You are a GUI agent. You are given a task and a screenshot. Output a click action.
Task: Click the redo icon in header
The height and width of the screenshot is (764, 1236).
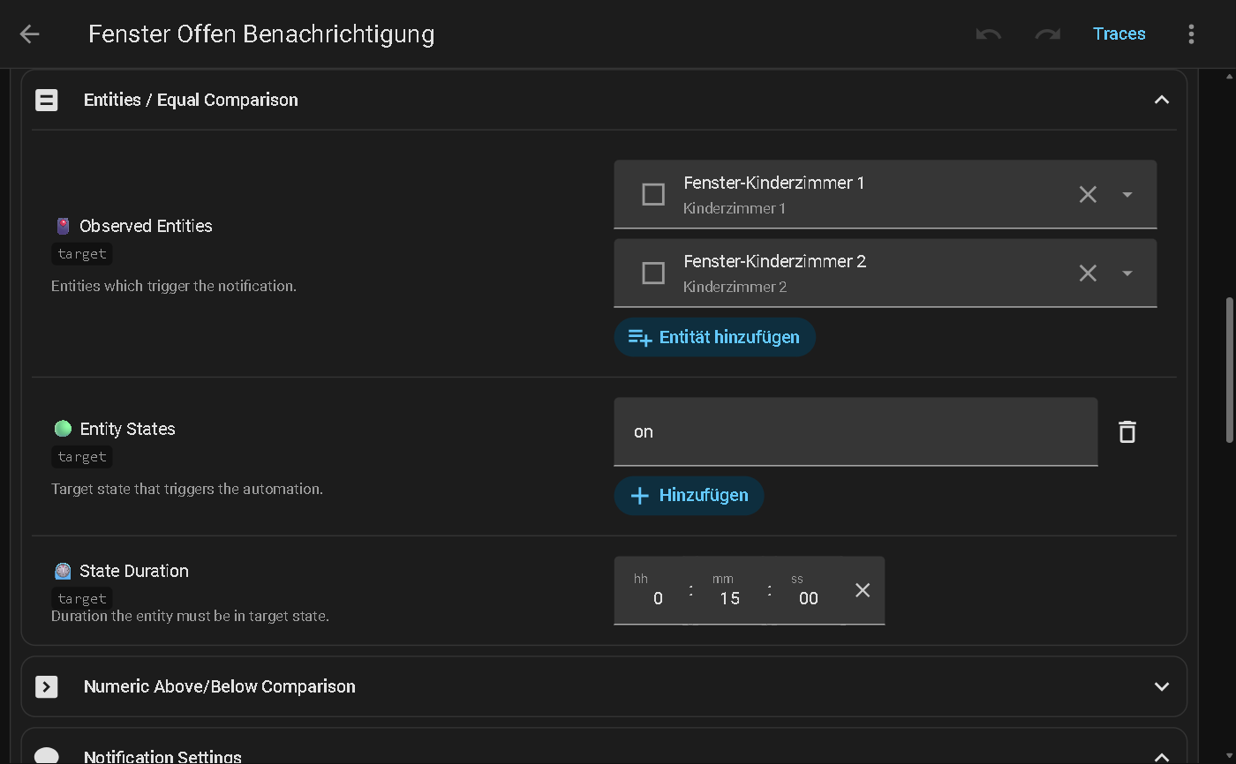(x=1047, y=34)
